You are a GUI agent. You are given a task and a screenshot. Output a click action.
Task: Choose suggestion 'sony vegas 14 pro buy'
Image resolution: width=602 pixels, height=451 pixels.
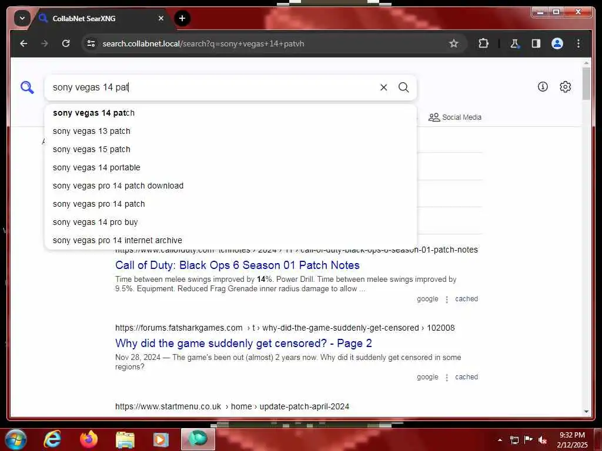pos(230,222)
